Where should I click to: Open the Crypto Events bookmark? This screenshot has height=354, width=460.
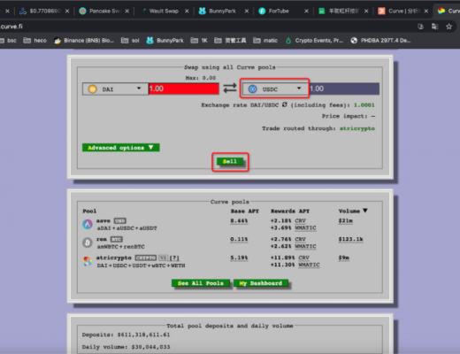pyautogui.click(x=314, y=41)
